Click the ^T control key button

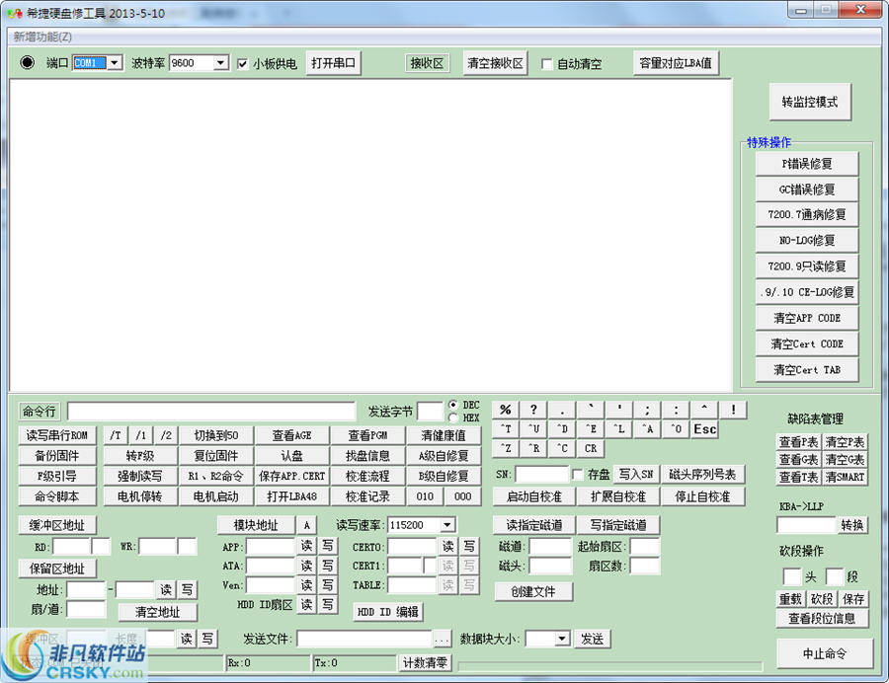click(507, 428)
